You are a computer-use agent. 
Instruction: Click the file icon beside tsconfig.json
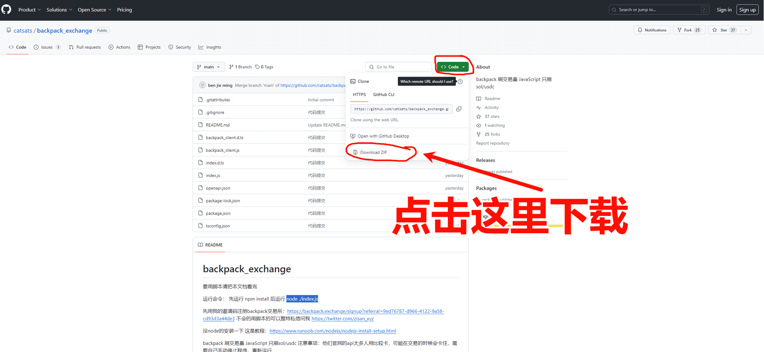click(x=200, y=226)
